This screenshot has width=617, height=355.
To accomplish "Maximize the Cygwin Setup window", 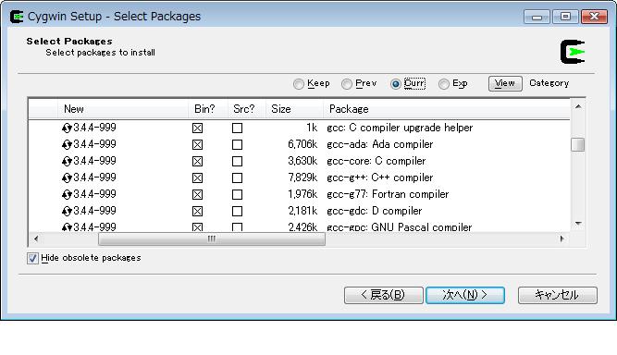I will [565, 17].
